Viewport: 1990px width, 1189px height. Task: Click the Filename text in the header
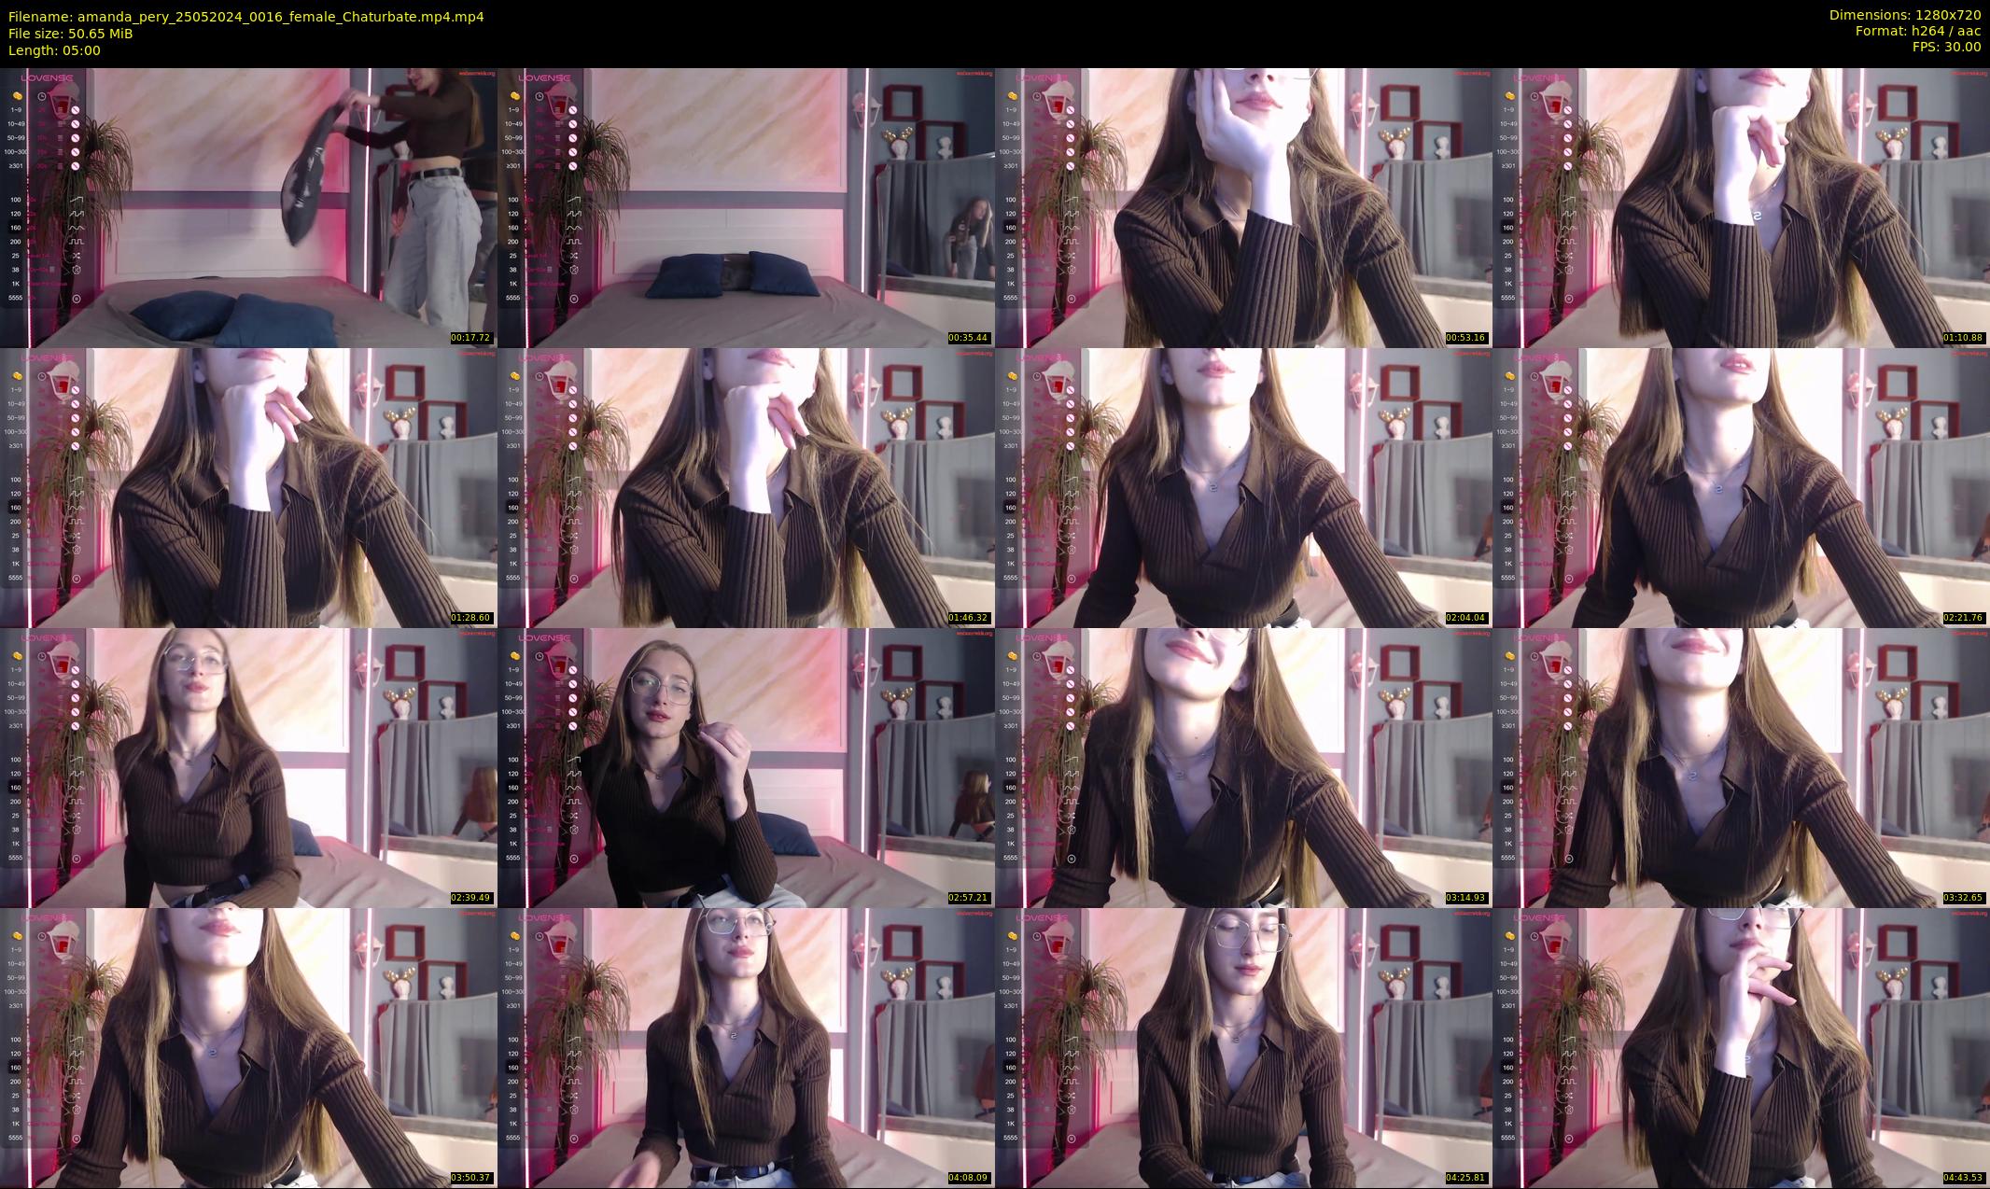click(245, 17)
